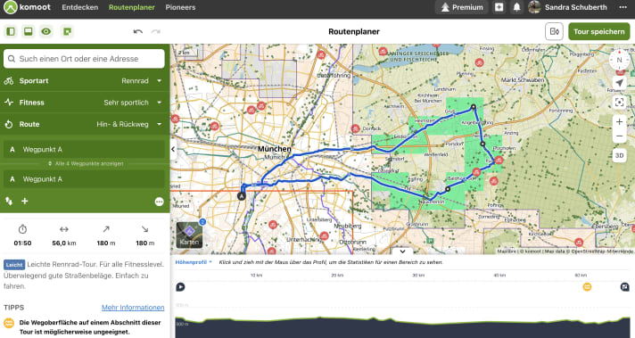Click the compare split-view icon

pos(554,31)
